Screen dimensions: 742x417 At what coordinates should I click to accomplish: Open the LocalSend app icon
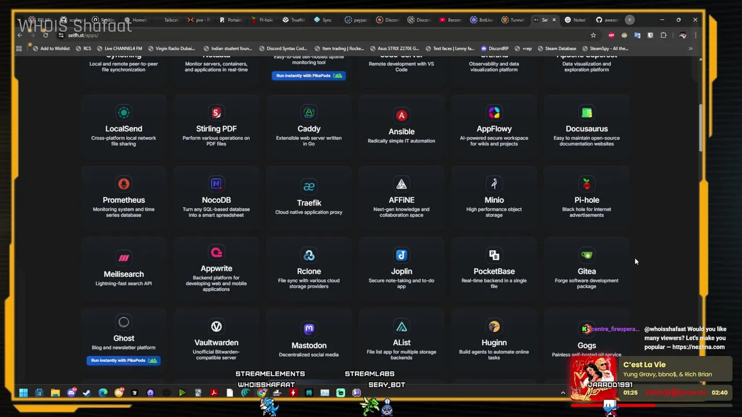[123, 112]
